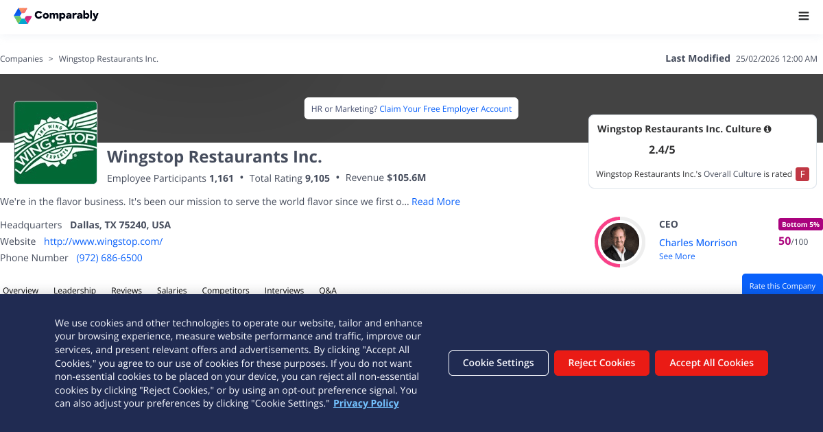Switch to the Overview tab
Viewport: 823px width, 432px height.
click(x=21, y=290)
